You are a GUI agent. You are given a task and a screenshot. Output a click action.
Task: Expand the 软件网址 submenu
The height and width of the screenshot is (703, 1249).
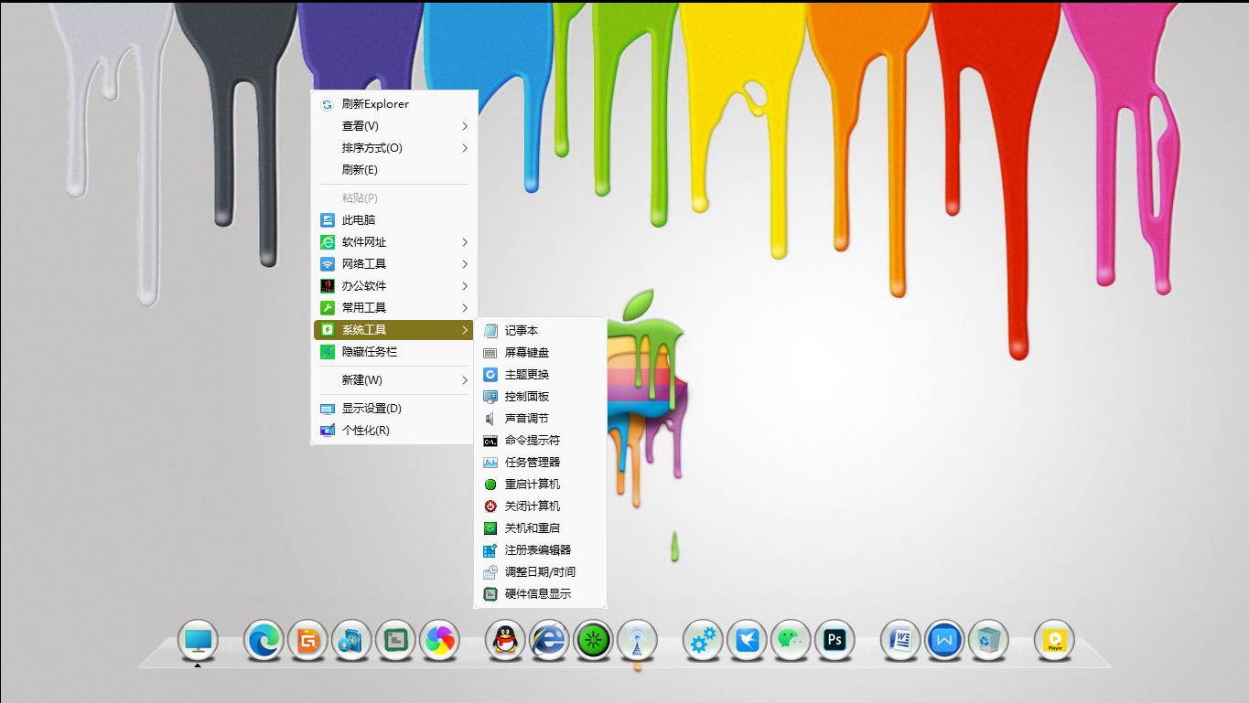click(x=393, y=242)
